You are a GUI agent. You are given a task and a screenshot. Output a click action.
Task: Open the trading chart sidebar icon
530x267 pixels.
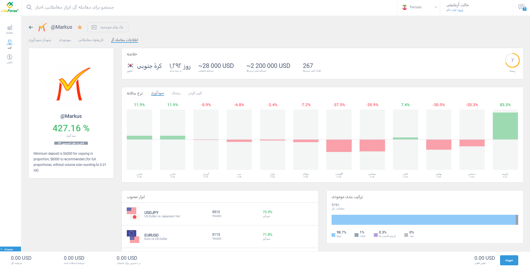10,29
